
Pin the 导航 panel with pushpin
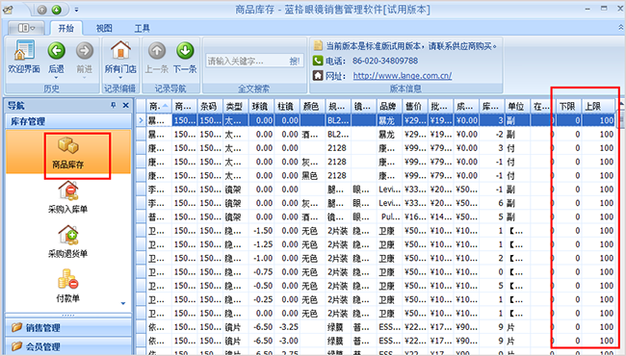(114, 105)
